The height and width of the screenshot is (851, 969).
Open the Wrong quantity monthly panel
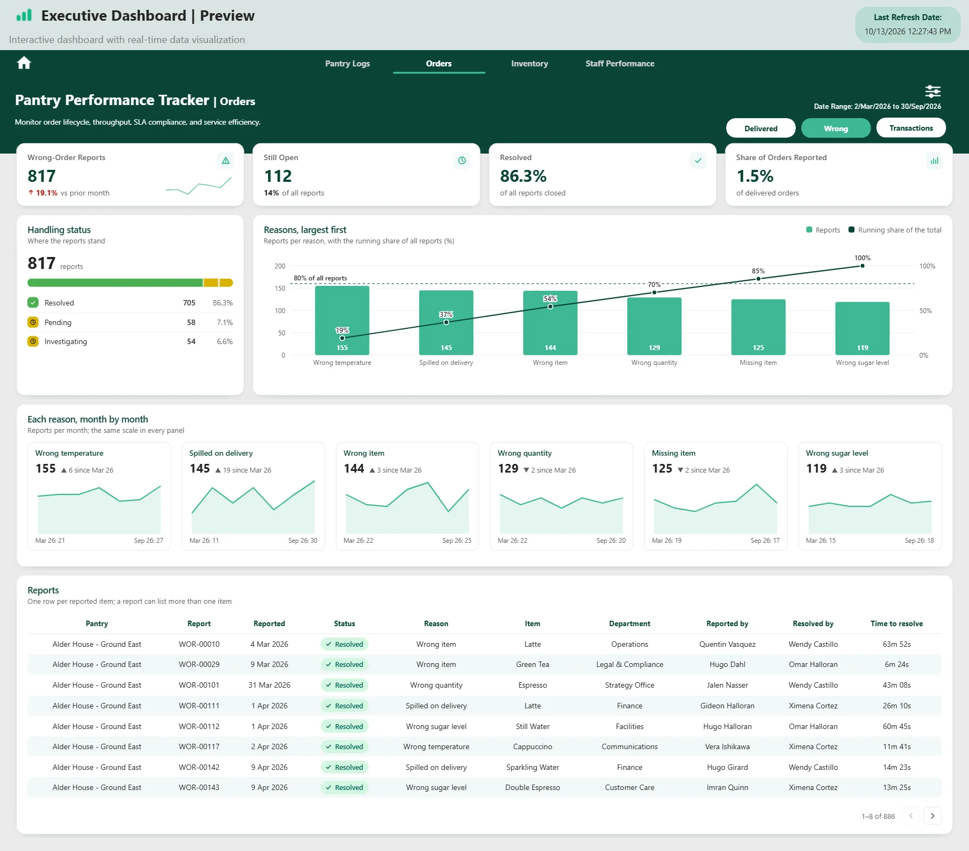point(561,496)
